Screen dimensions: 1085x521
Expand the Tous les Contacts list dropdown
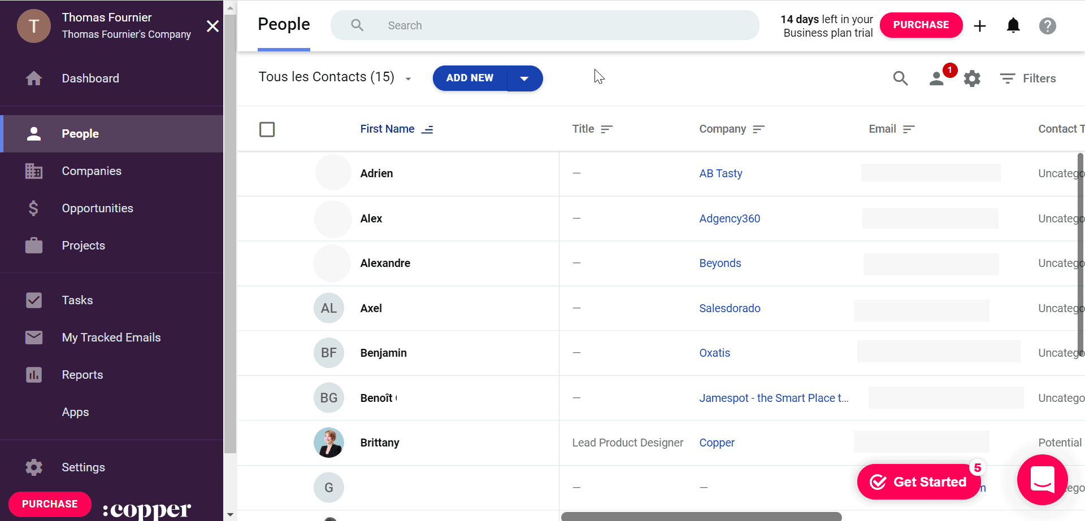tap(409, 78)
